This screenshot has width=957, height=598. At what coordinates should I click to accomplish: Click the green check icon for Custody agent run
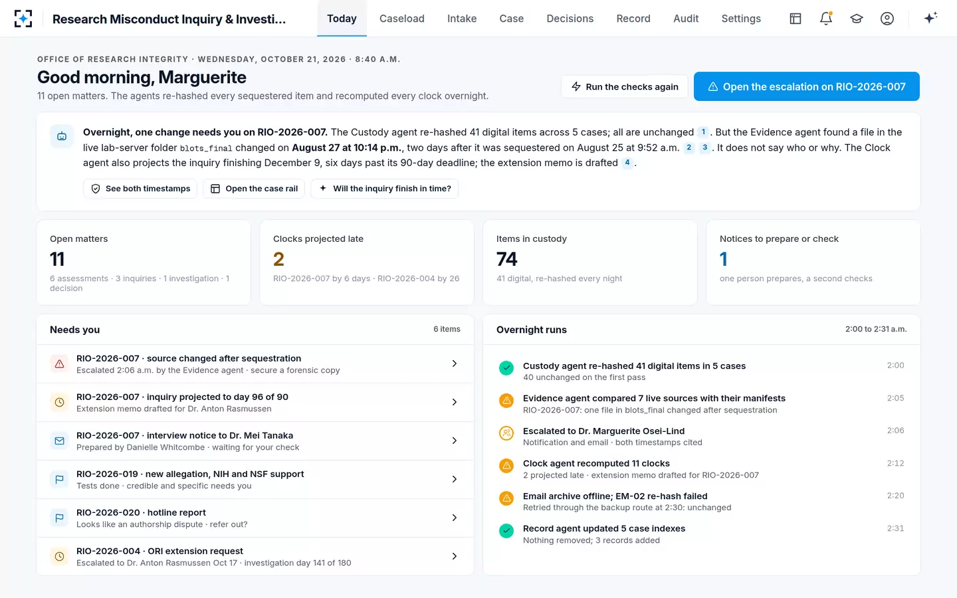506,368
